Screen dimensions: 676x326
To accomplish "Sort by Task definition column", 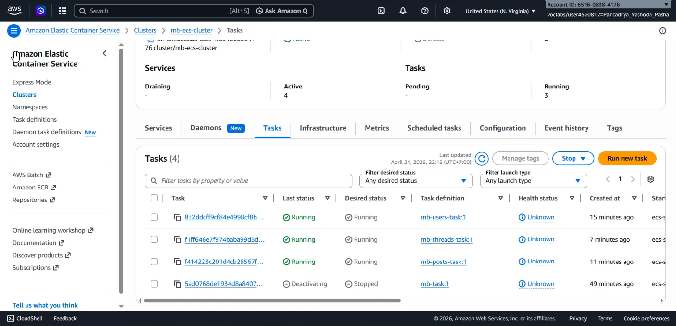I will [500, 198].
